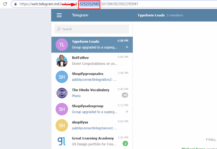Click the unread dot on Typeform Leads

point(127,47)
